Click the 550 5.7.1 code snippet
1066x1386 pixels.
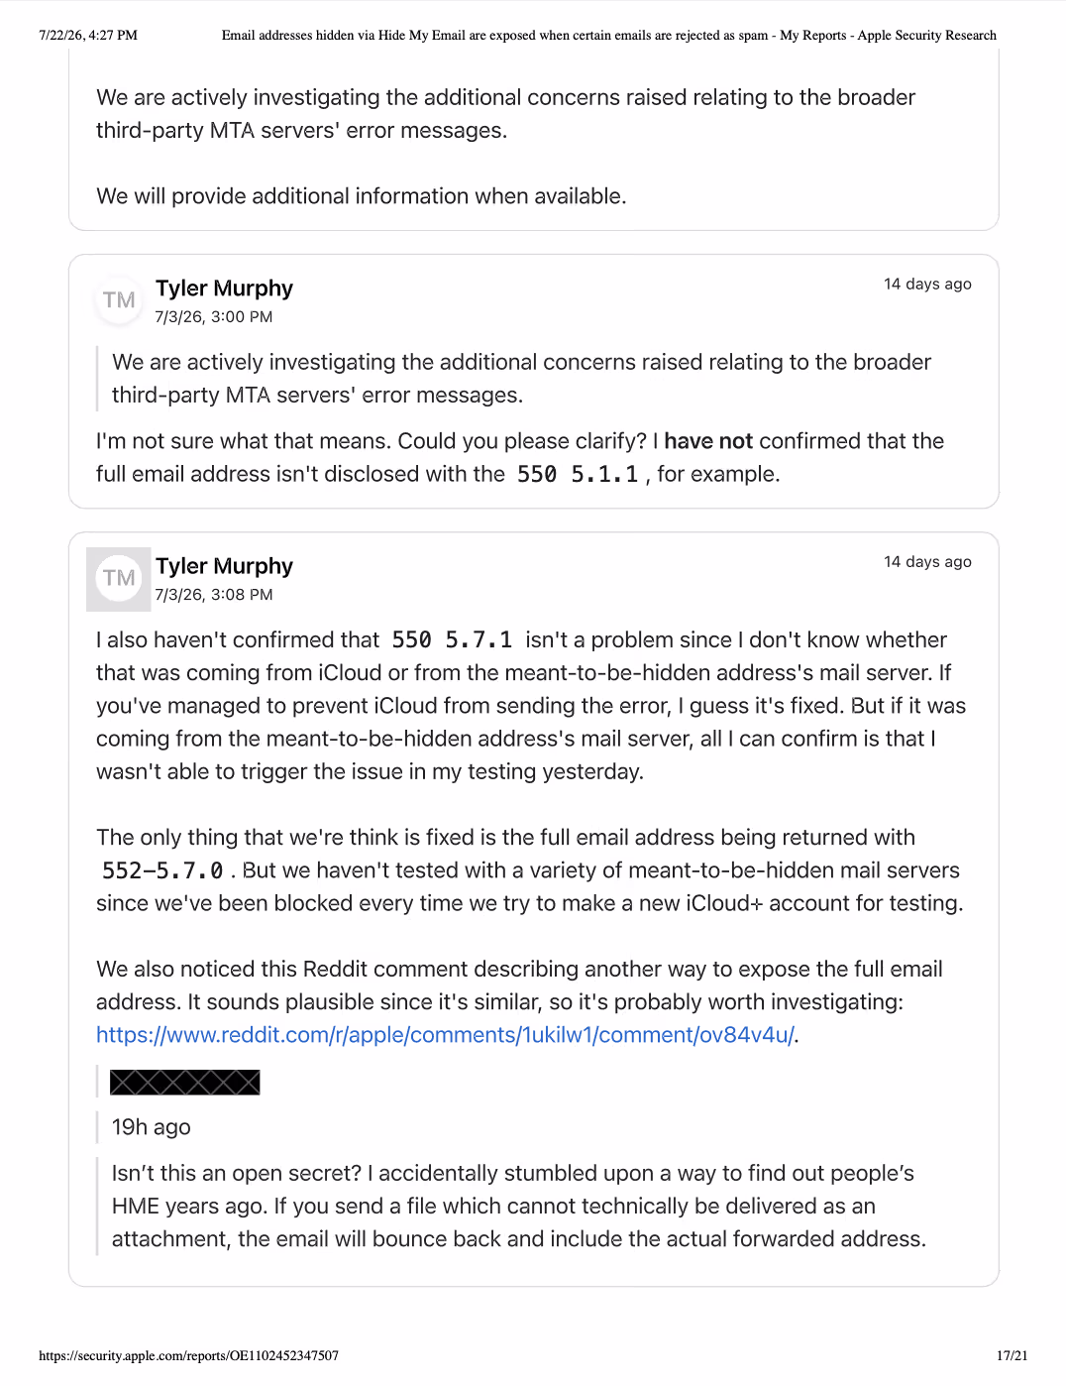coord(452,640)
